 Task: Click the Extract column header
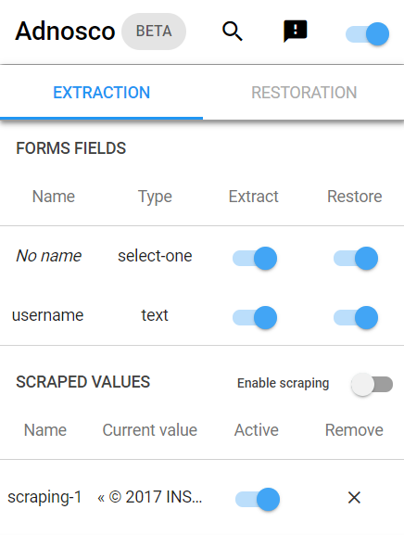pos(253,197)
